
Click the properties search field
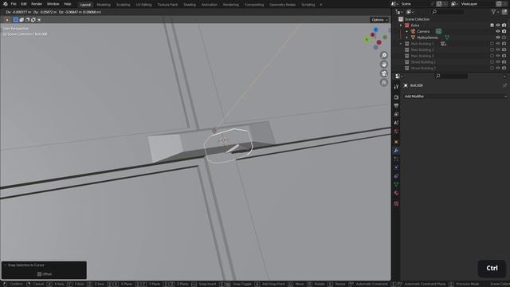pos(452,77)
